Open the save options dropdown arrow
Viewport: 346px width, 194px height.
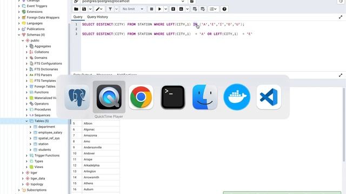90,9
